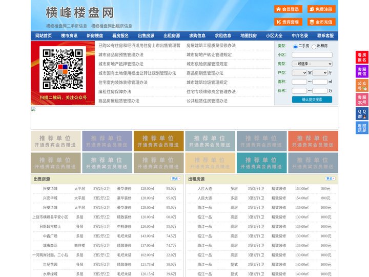Open 房屋建筑工程质量保修办法 link
This screenshot has width=369, height=277.
(211, 46)
